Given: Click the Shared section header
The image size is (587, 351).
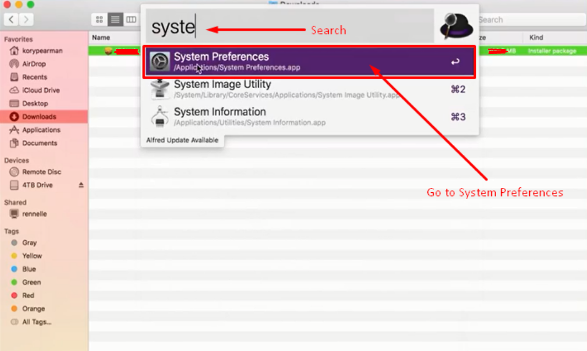Looking at the screenshot, I should coord(15,202).
